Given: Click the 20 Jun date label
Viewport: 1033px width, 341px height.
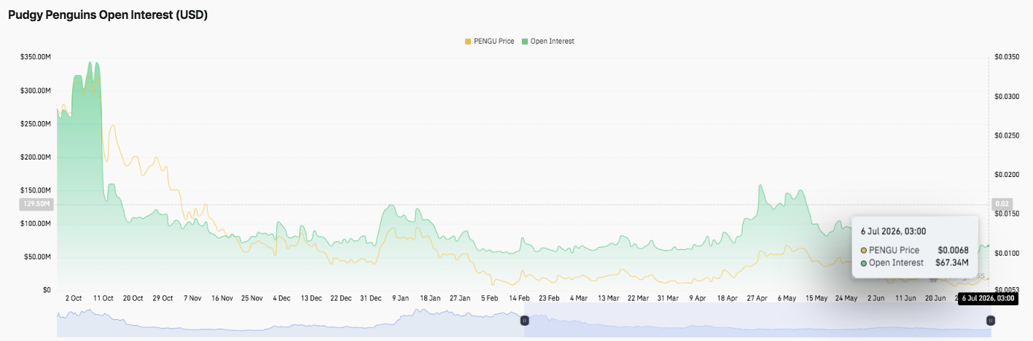Looking at the screenshot, I should [x=936, y=299].
